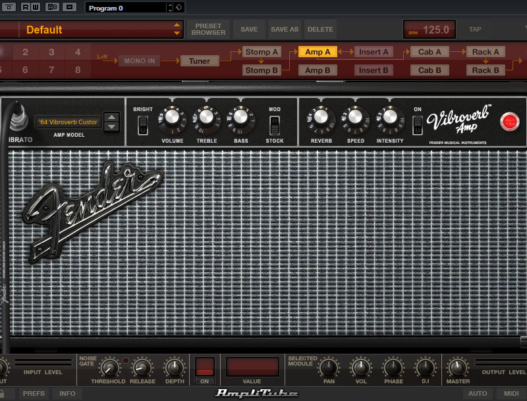
Task: Open the PREFS panel
Action: tap(34, 393)
